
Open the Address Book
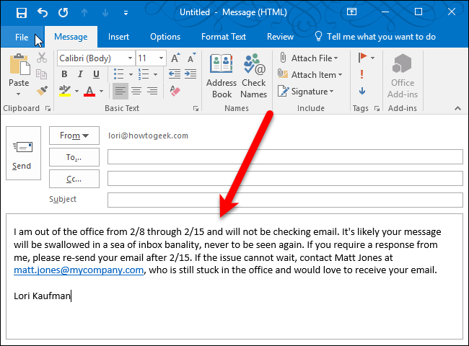pos(222,76)
